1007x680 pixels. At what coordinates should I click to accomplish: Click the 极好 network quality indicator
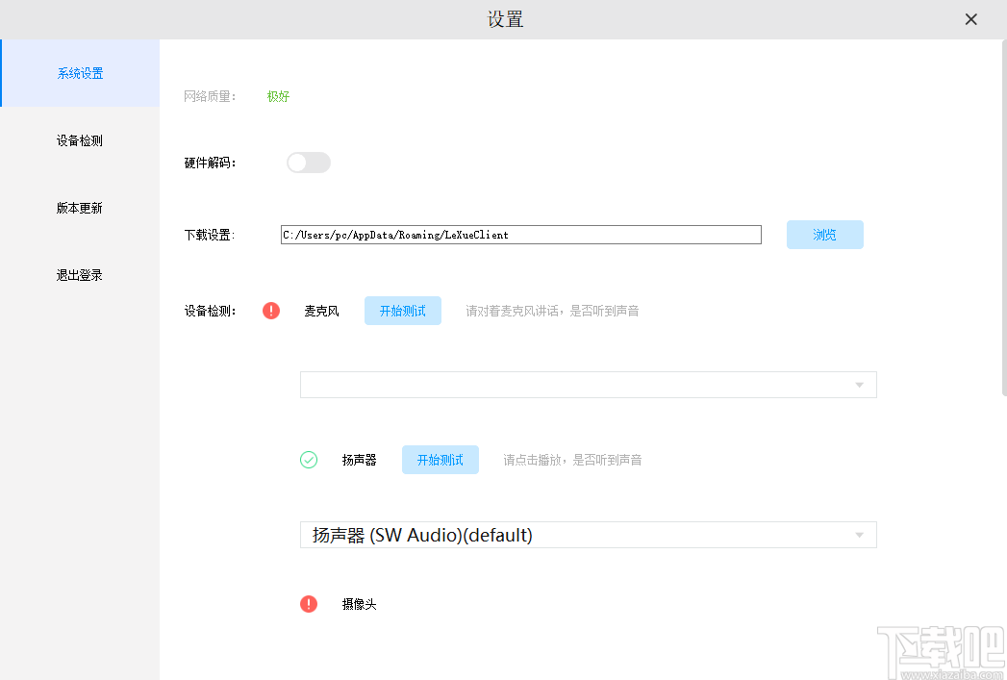point(278,96)
